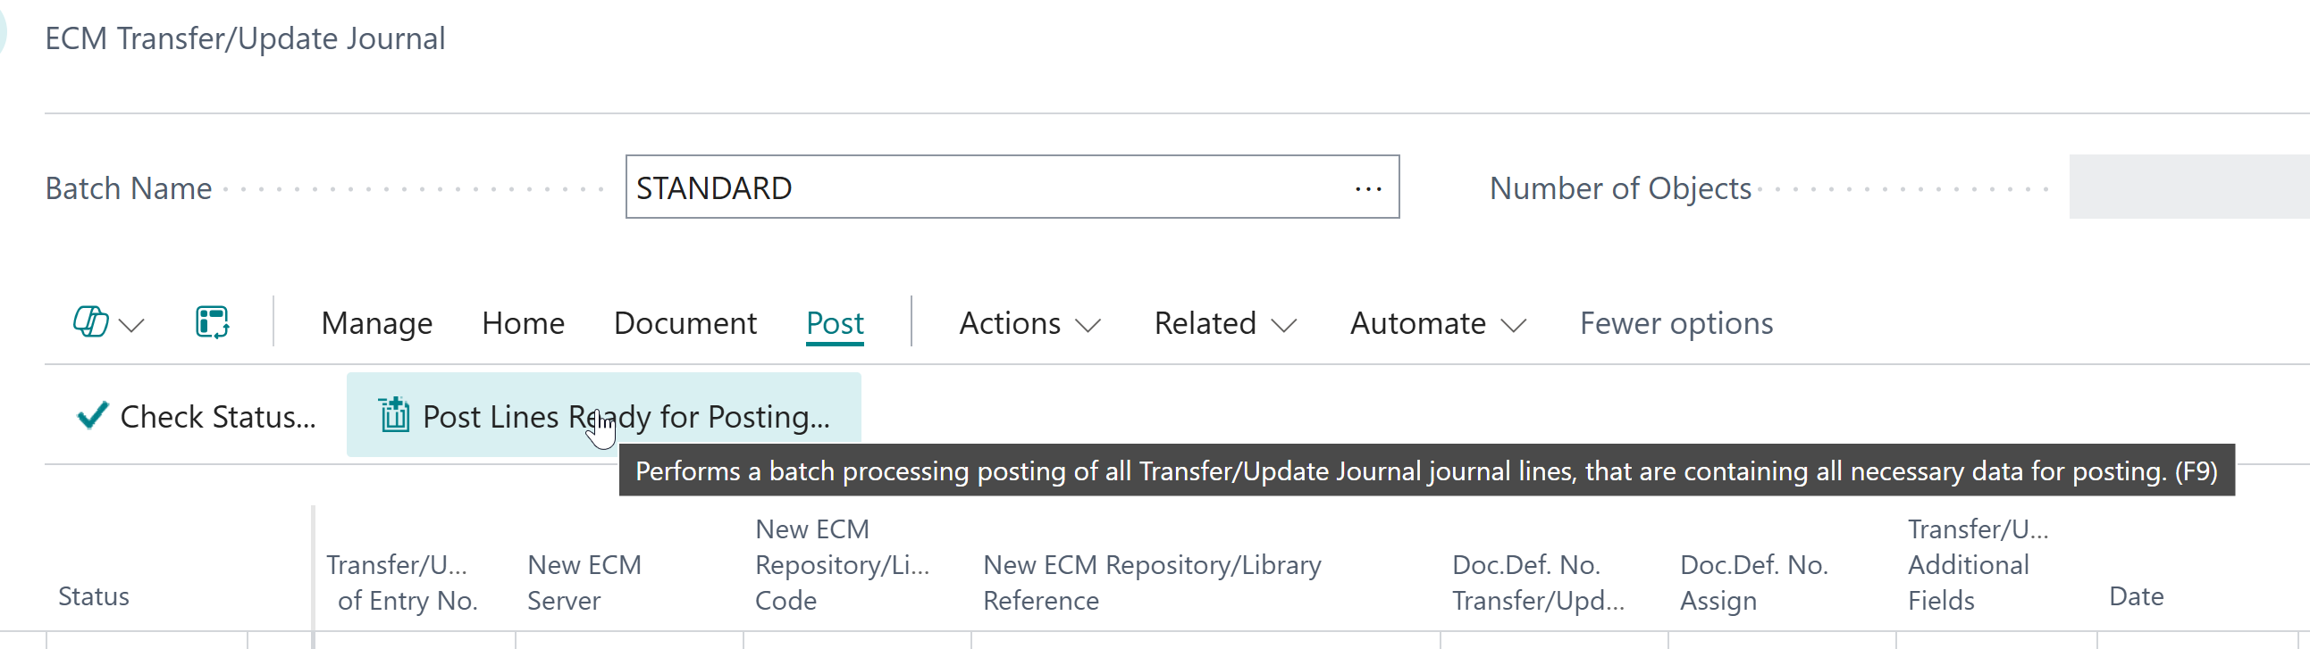The width and height of the screenshot is (2310, 649).
Task: Expand the Actions menu
Action: [1029, 322]
